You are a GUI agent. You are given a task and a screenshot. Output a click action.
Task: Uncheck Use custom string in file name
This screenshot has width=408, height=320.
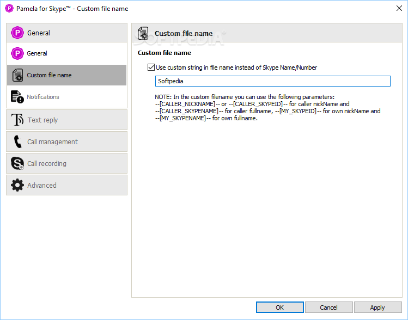pos(151,67)
